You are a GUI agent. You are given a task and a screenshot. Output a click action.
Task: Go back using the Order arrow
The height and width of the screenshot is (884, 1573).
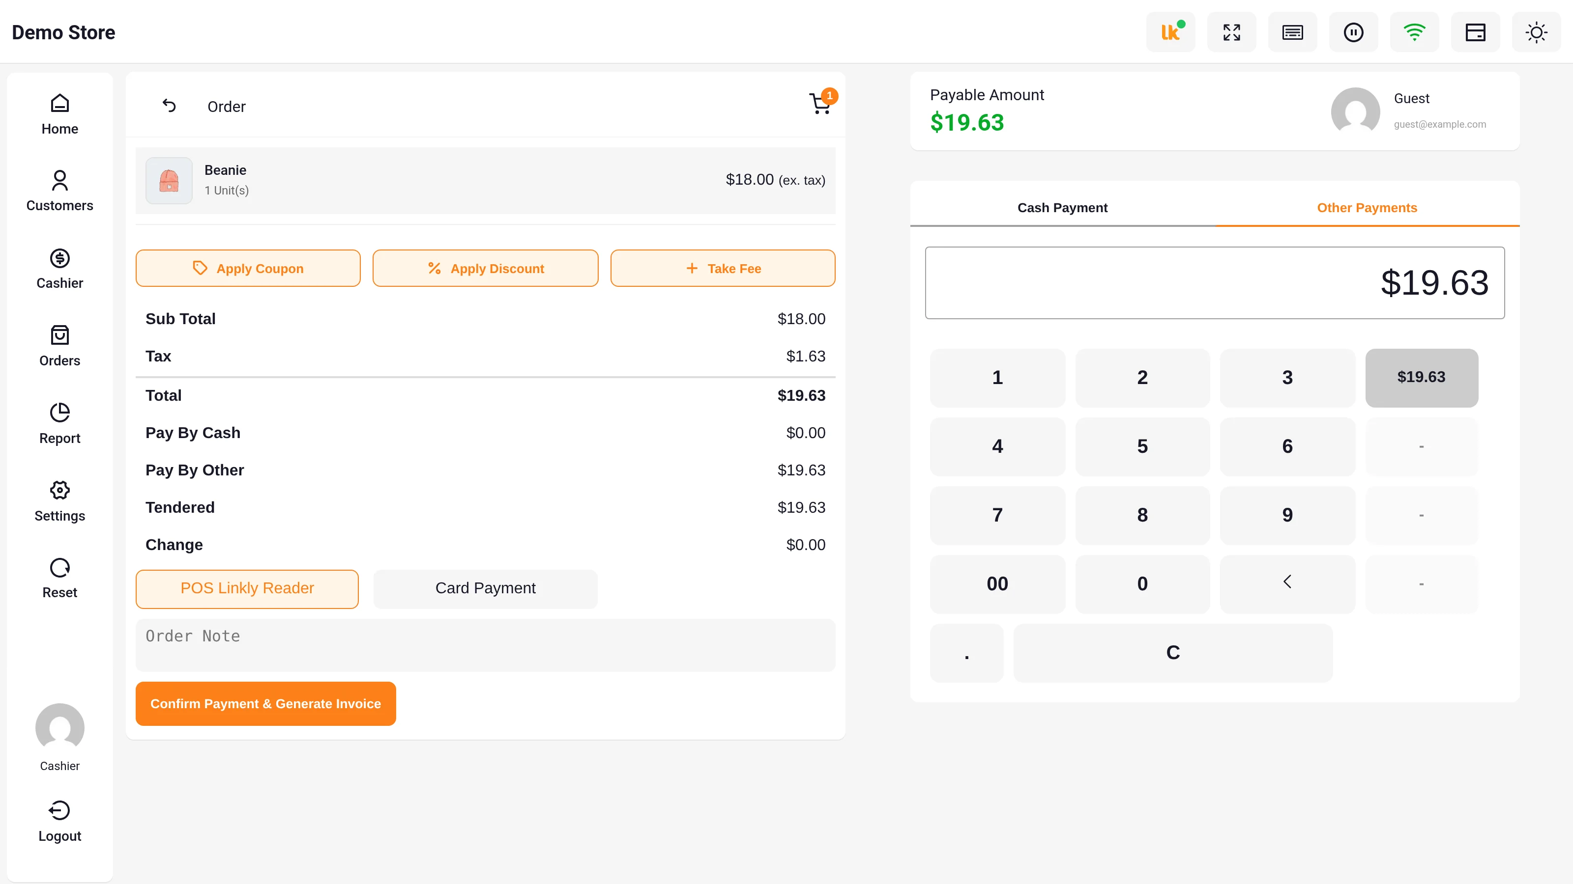click(x=169, y=106)
